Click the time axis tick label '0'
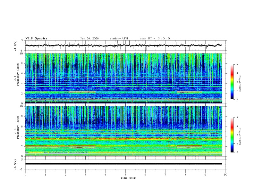This screenshot has width=254, height=196. (25, 175)
